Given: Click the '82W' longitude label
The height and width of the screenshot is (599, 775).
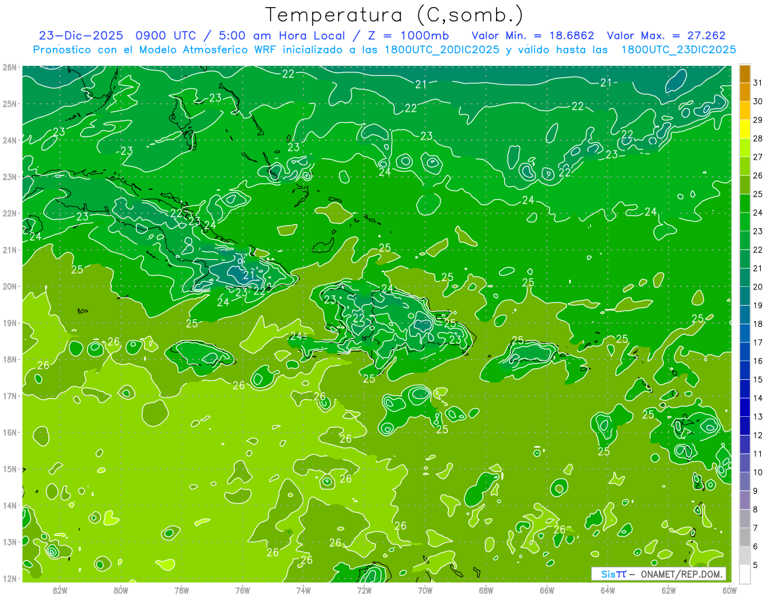Looking at the screenshot, I should tap(59, 590).
